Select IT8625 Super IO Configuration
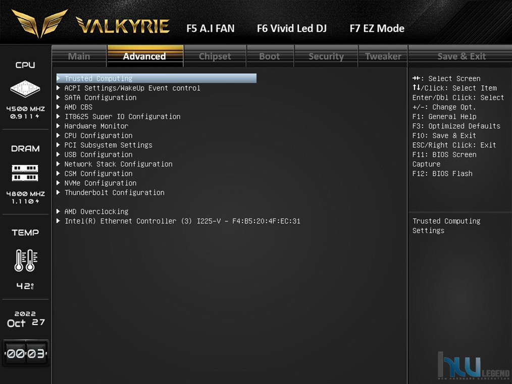Screen dimensions: 512x384 click(x=122, y=117)
